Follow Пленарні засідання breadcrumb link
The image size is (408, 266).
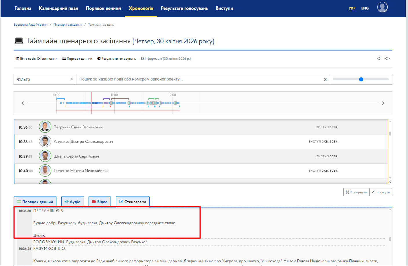pos(68,25)
